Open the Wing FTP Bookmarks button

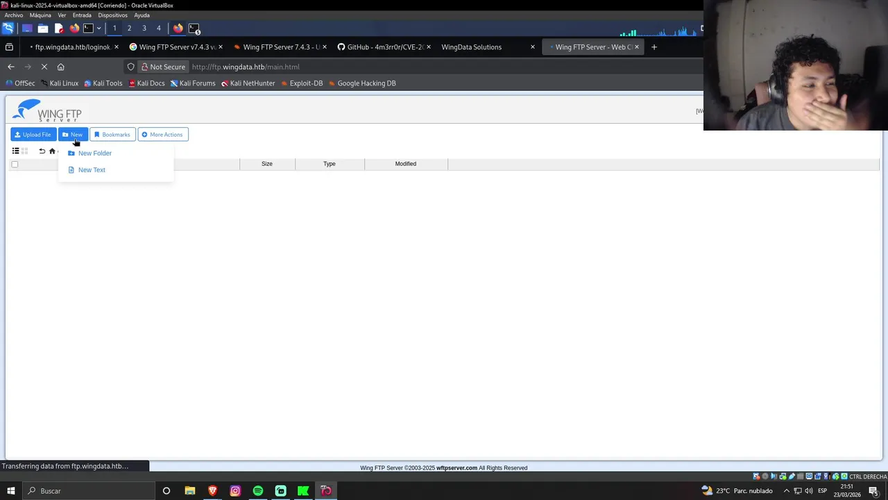click(x=112, y=135)
